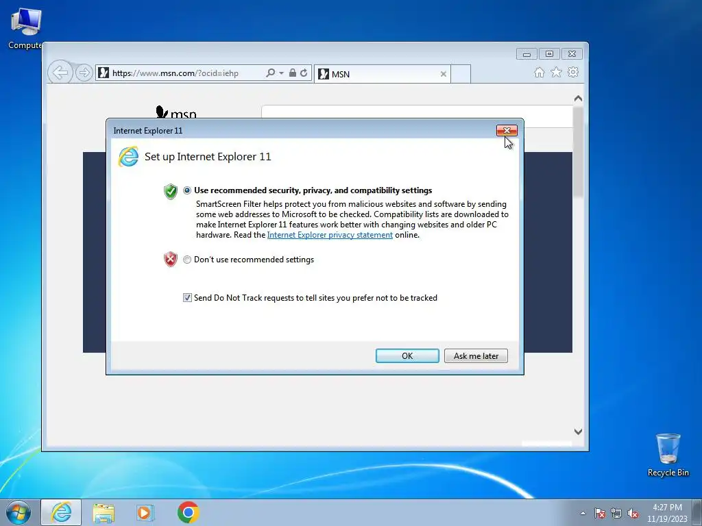The image size is (702, 526).
Task: Refresh the page with the reload icon
Action: pyautogui.click(x=304, y=73)
